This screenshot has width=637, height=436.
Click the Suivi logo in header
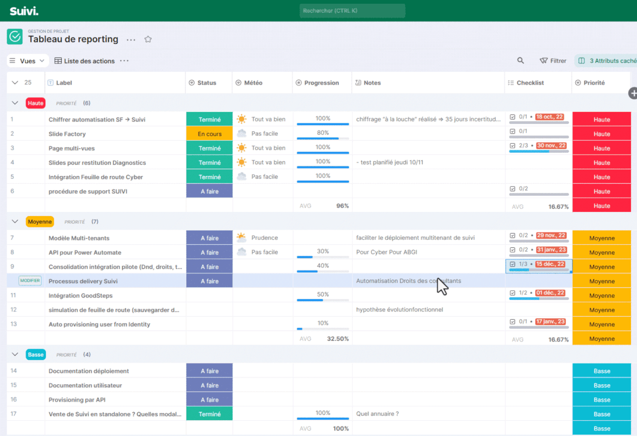(x=24, y=11)
